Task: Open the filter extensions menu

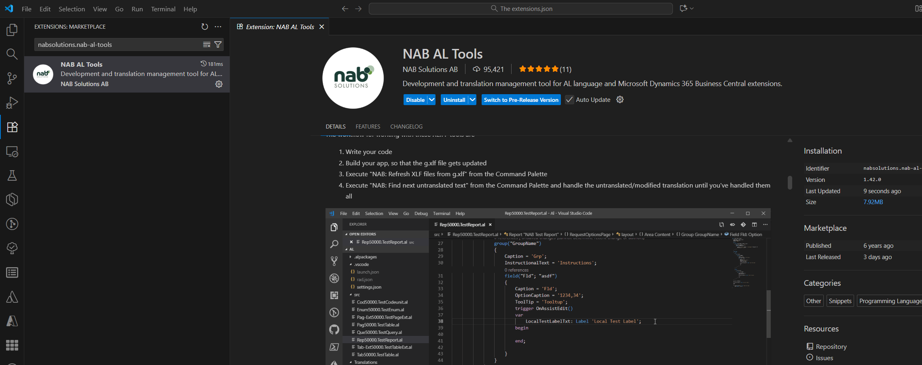Action: pos(218,44)
